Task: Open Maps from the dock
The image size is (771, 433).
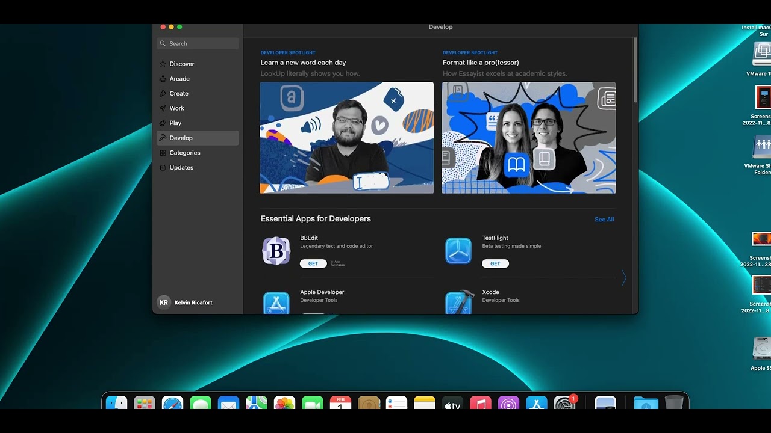Action: pos(257,403)
